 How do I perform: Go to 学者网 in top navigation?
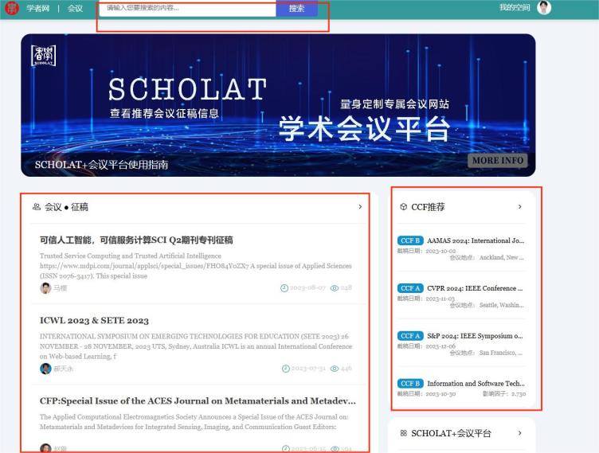coord(37,8)
